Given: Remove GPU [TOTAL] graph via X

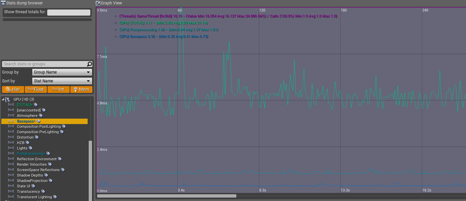Looking at the screenshot, I should pos(116,23).
